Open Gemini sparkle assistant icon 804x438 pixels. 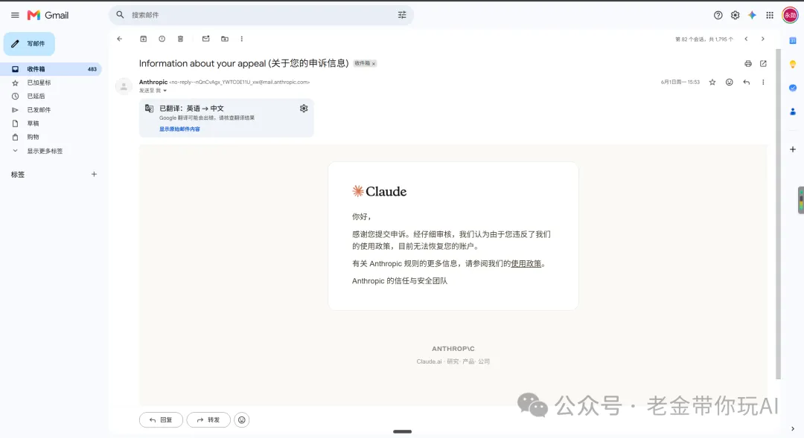(752, 16)
